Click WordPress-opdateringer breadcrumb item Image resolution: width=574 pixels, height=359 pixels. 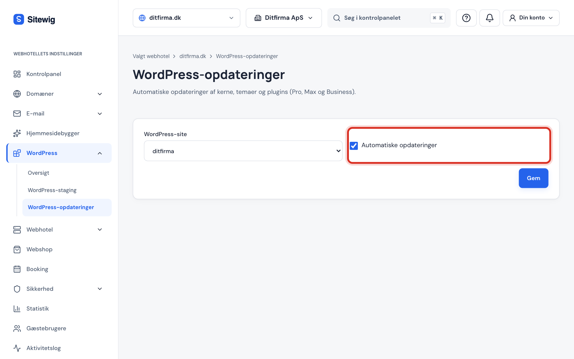[247, 56]
